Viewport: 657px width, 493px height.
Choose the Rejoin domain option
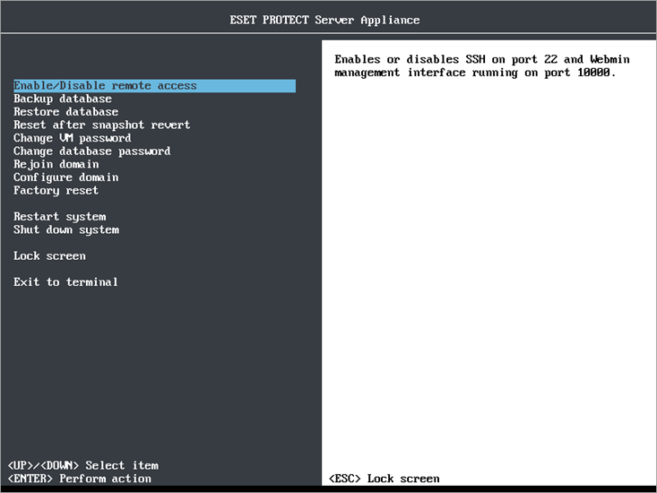pyautogui.click(x=56, y=164)
